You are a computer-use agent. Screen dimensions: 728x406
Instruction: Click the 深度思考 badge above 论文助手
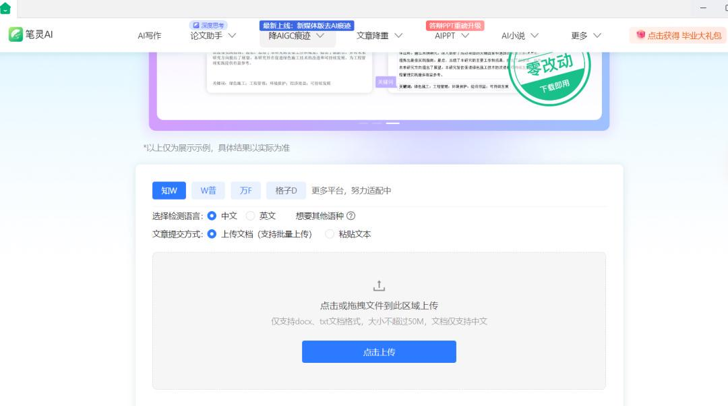click(x=208, y=25)
